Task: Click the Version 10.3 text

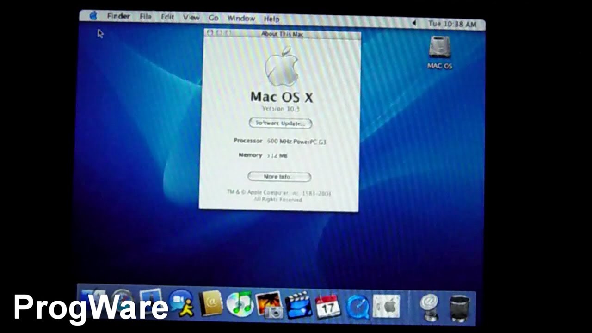Action: click(281, 109)
